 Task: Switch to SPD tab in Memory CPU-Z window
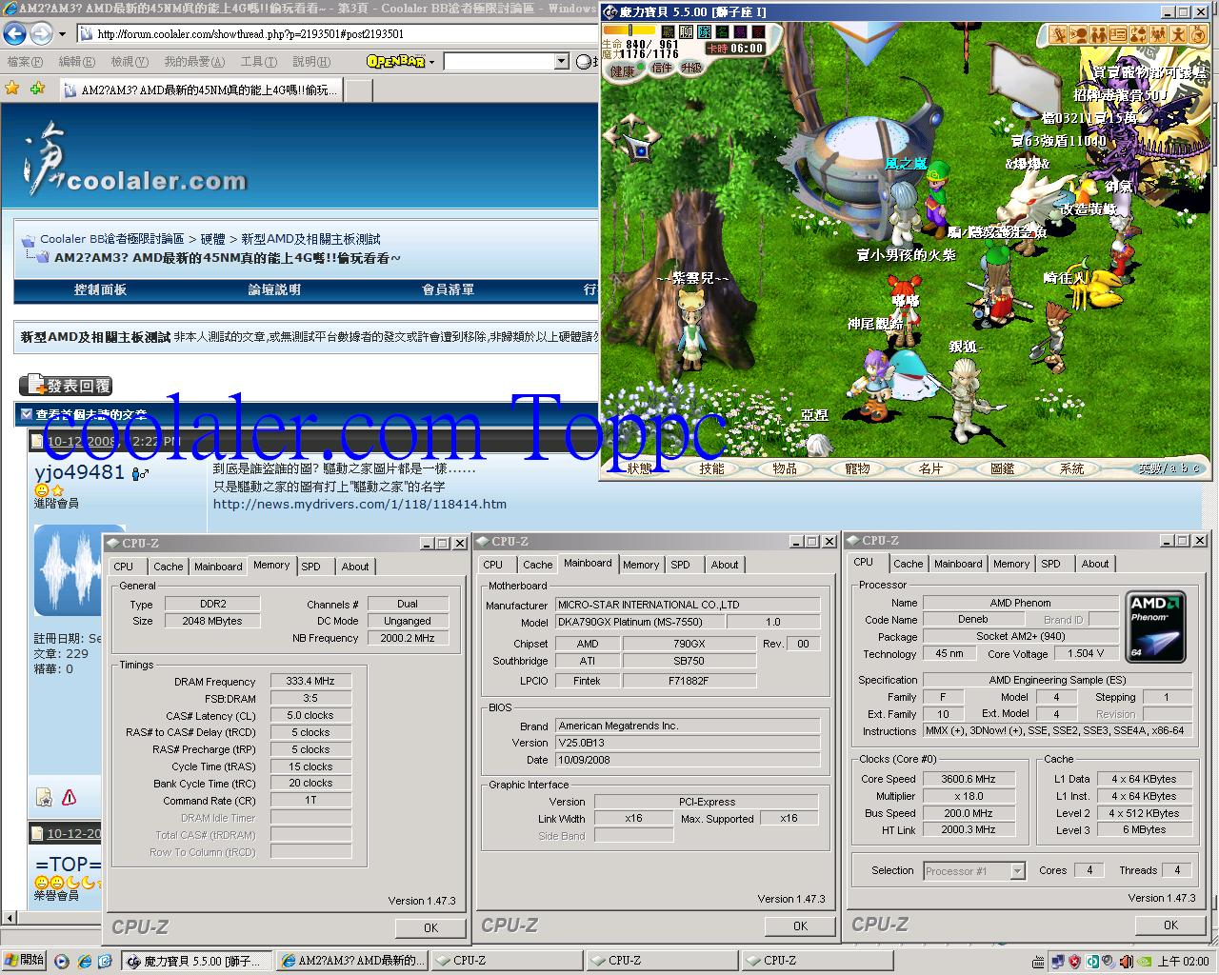tap(310, 567)
